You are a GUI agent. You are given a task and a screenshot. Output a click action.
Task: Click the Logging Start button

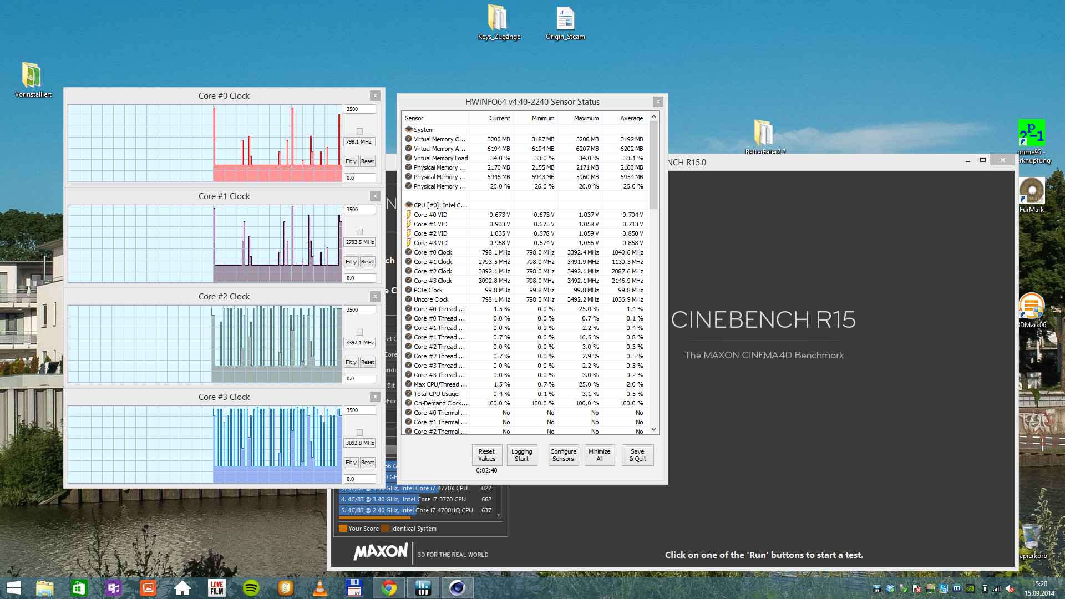(521, 455)
